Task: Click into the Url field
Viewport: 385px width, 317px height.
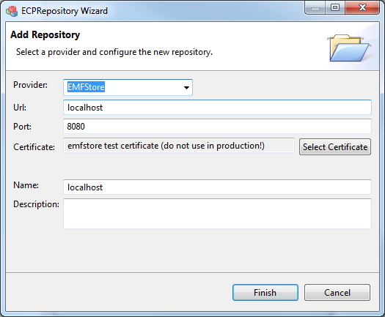Action: pos(217,107)
